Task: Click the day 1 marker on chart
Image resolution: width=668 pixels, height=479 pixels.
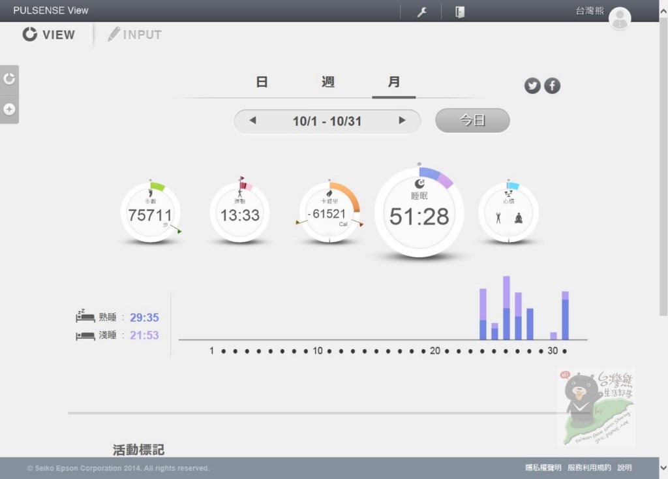Action: pyautogui.click(x=211, y=350)
